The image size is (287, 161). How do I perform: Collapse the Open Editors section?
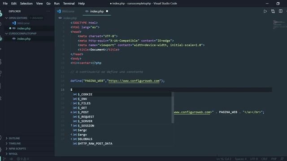[x=6, y=18]
